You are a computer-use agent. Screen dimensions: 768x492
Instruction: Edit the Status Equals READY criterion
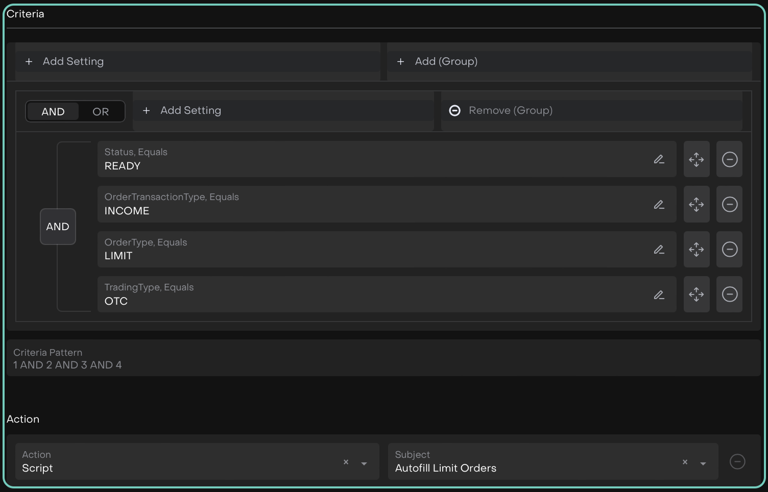(x=659, y=159)
